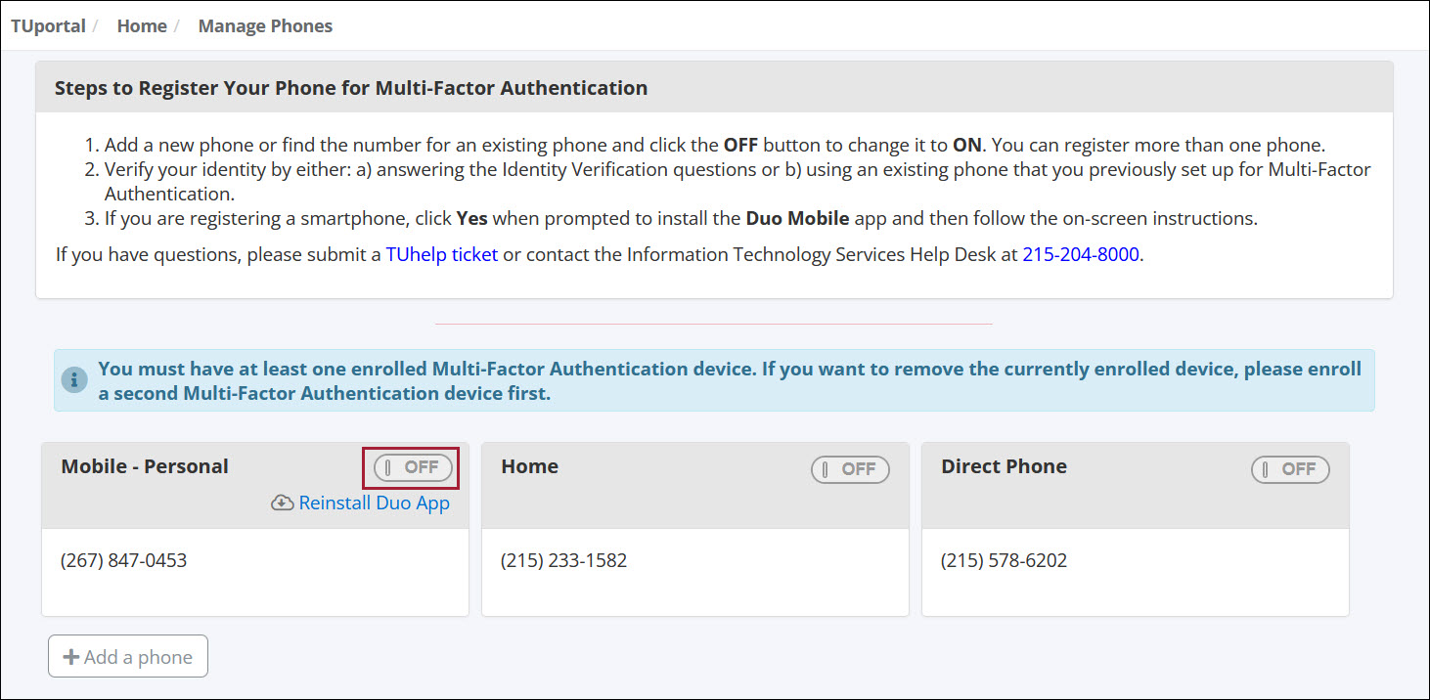Select the Home phone number (215) 233-1582
The height and width of the screenshot is (700, 1430).
pyautogui.click(x=563, y=561)
